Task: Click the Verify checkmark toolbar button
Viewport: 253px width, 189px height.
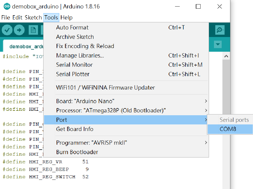Action: (7, 30)
